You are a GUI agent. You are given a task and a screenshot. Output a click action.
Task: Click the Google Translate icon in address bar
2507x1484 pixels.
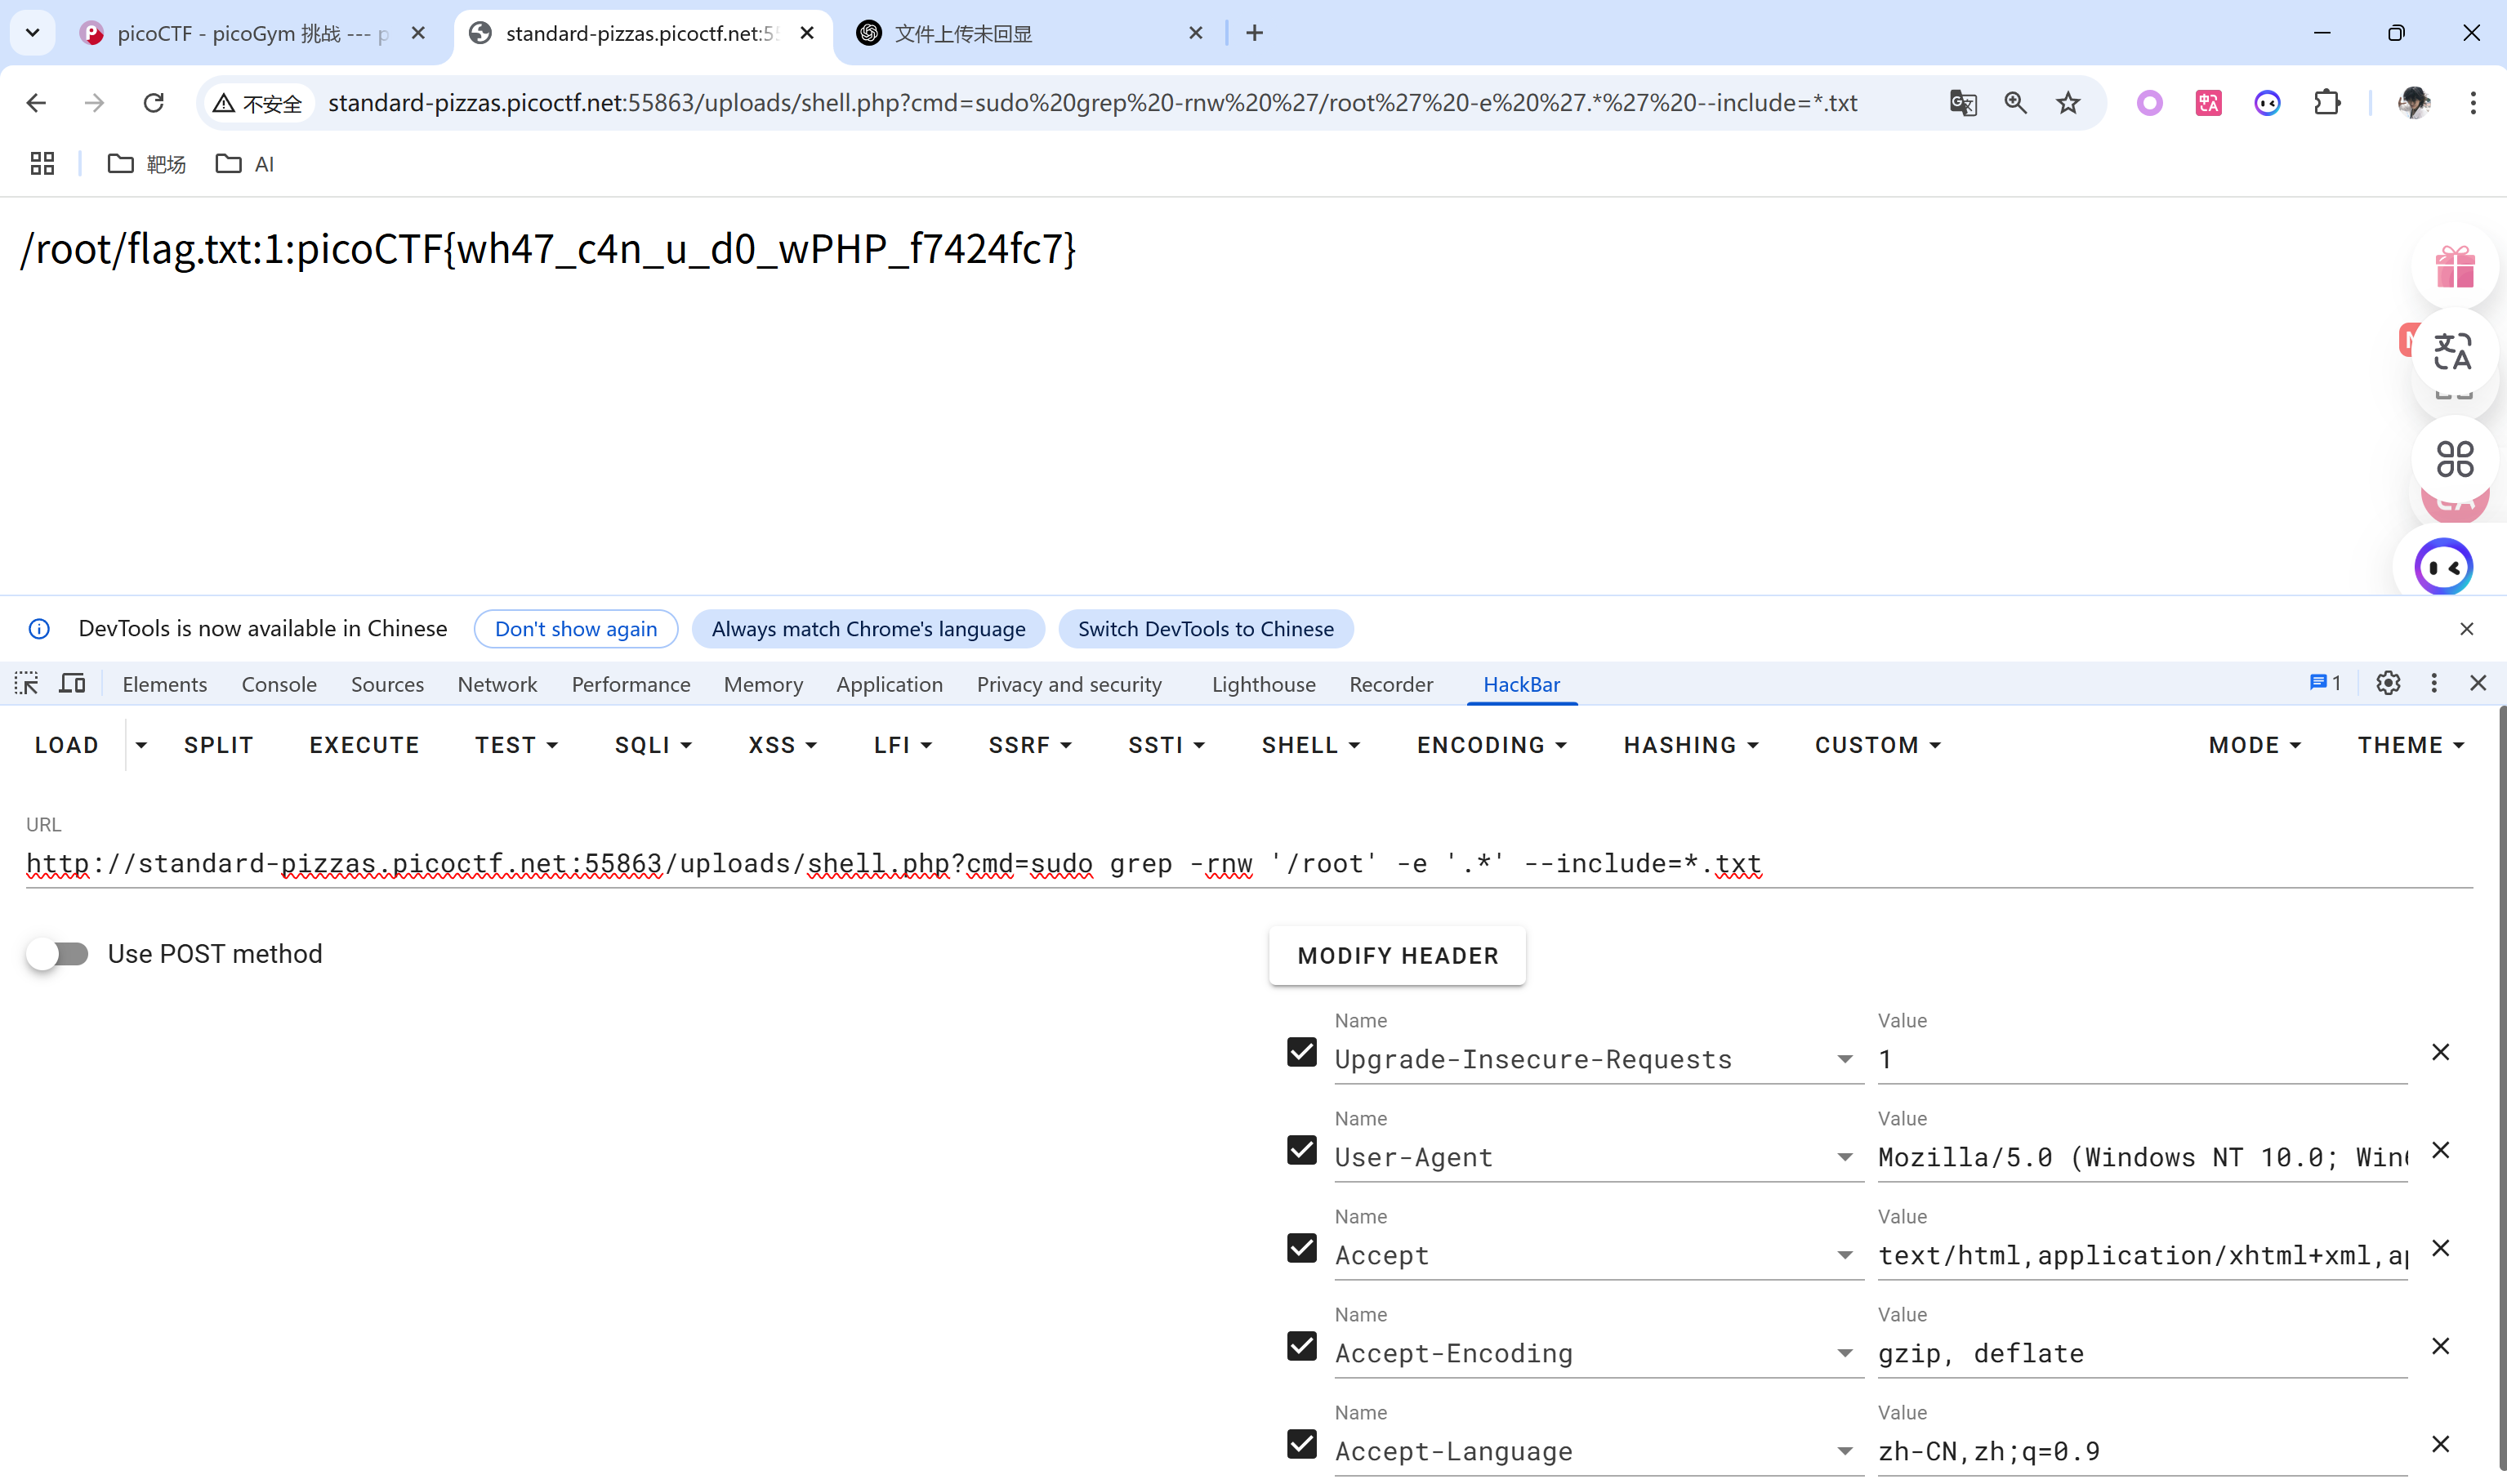coord(1963,103)
